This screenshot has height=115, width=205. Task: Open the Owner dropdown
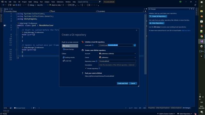click(117, 57)
